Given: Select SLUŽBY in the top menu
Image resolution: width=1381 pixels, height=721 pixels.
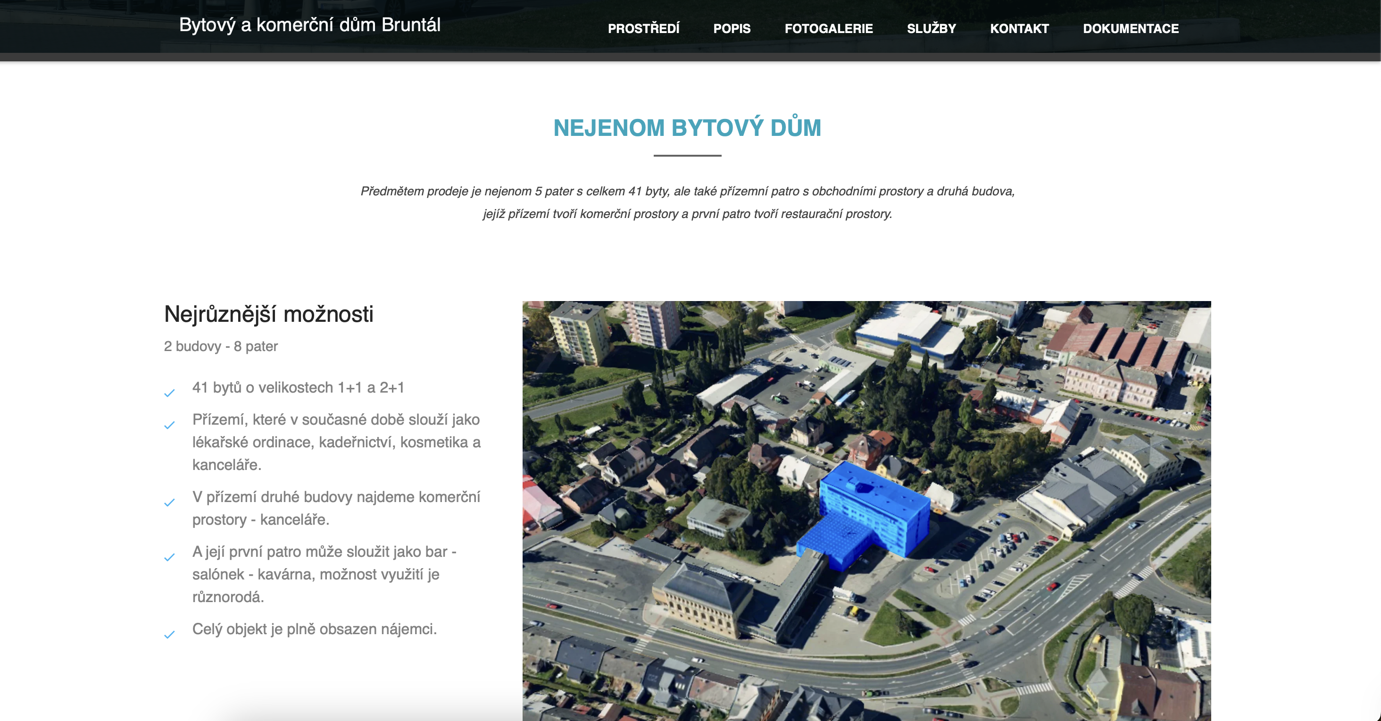Looking at the screenshot, I should (931, 28).
